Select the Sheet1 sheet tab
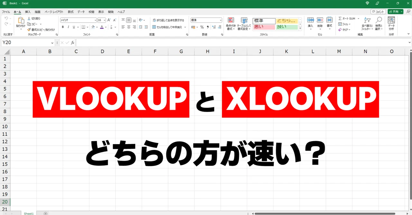 pyautogui.click(x=29, y=213)
